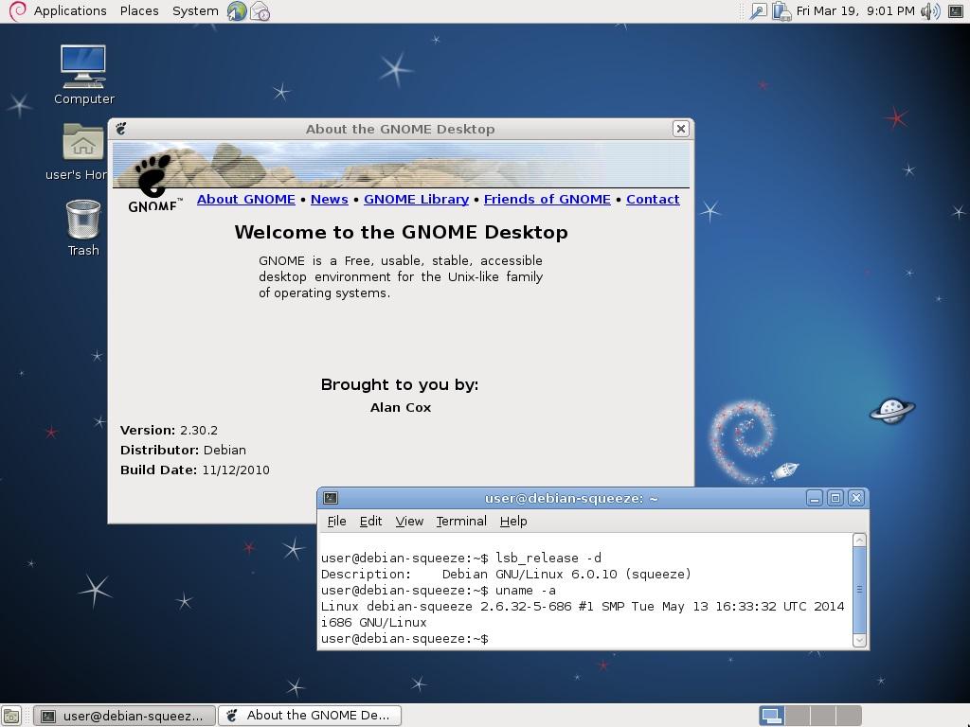970x727 pixels.
Task: Click the lsb_release -d command line
Action: (461, 559)
